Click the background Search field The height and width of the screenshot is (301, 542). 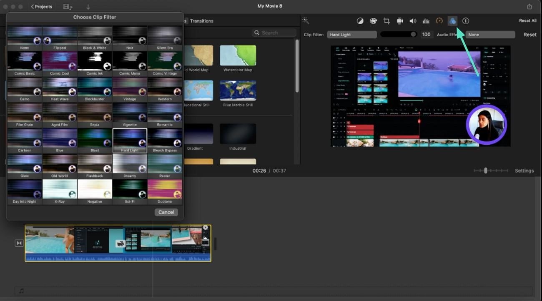[274, 33]
